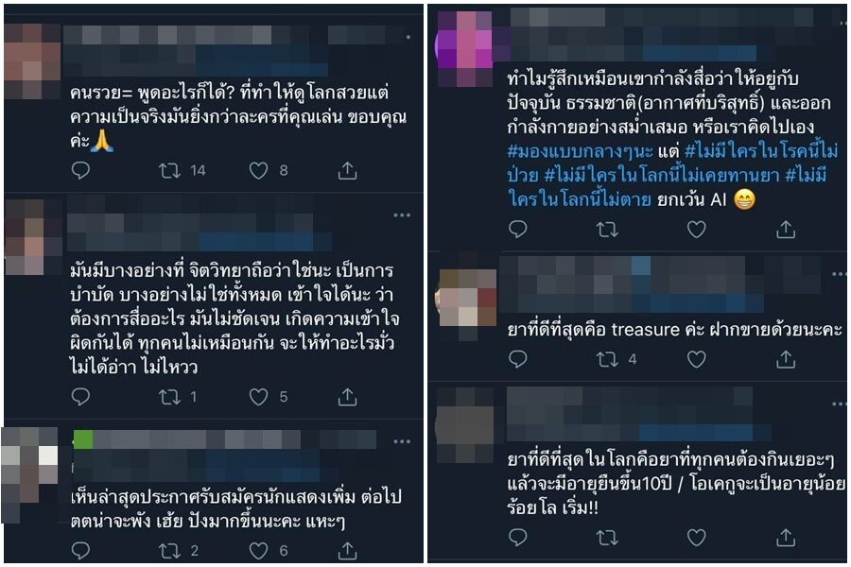Like the จิตวิทยา tweet with 5 likes
The width and height of the screenshot is (851, 567).
258,397
